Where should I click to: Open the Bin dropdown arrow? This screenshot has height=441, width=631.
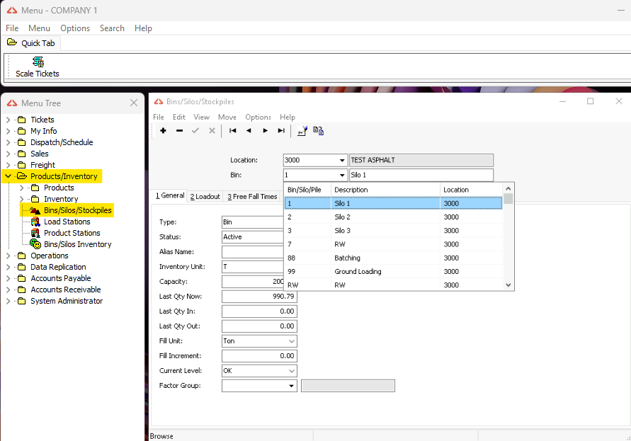pyautogui.click(x=342, y=175)
